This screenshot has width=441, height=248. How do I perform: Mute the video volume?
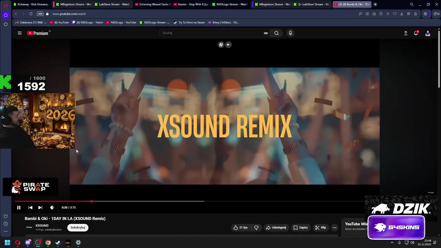click(x=52, y=207)
